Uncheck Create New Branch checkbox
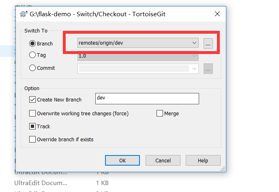The height and width of the screenshot is (192, 279). [32, 99]
